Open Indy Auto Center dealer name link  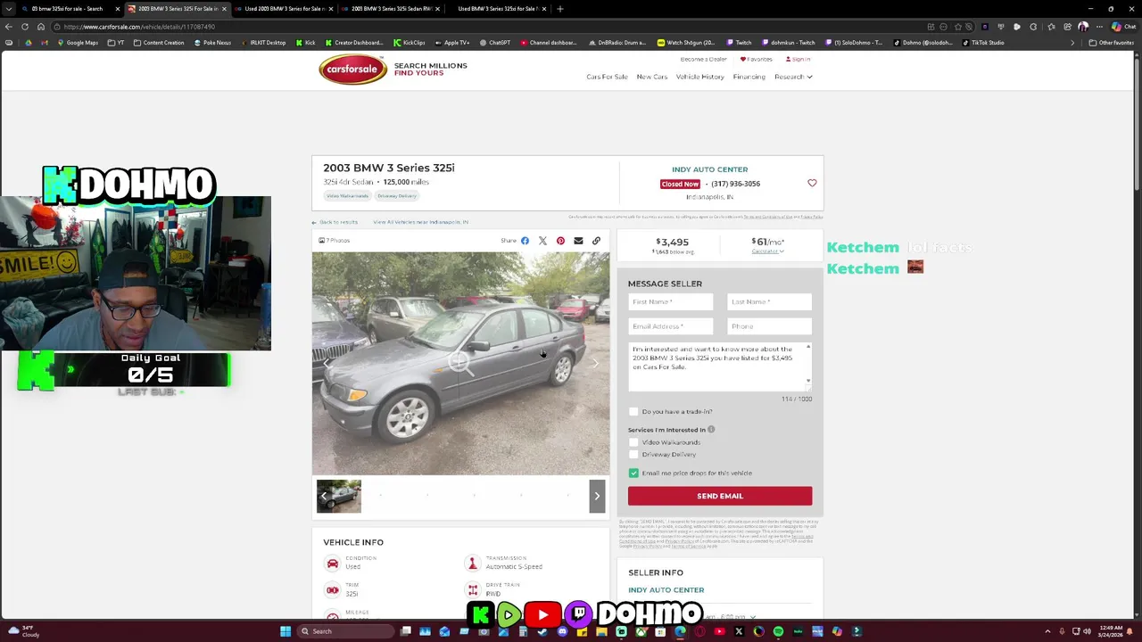(x=710, y=169)
